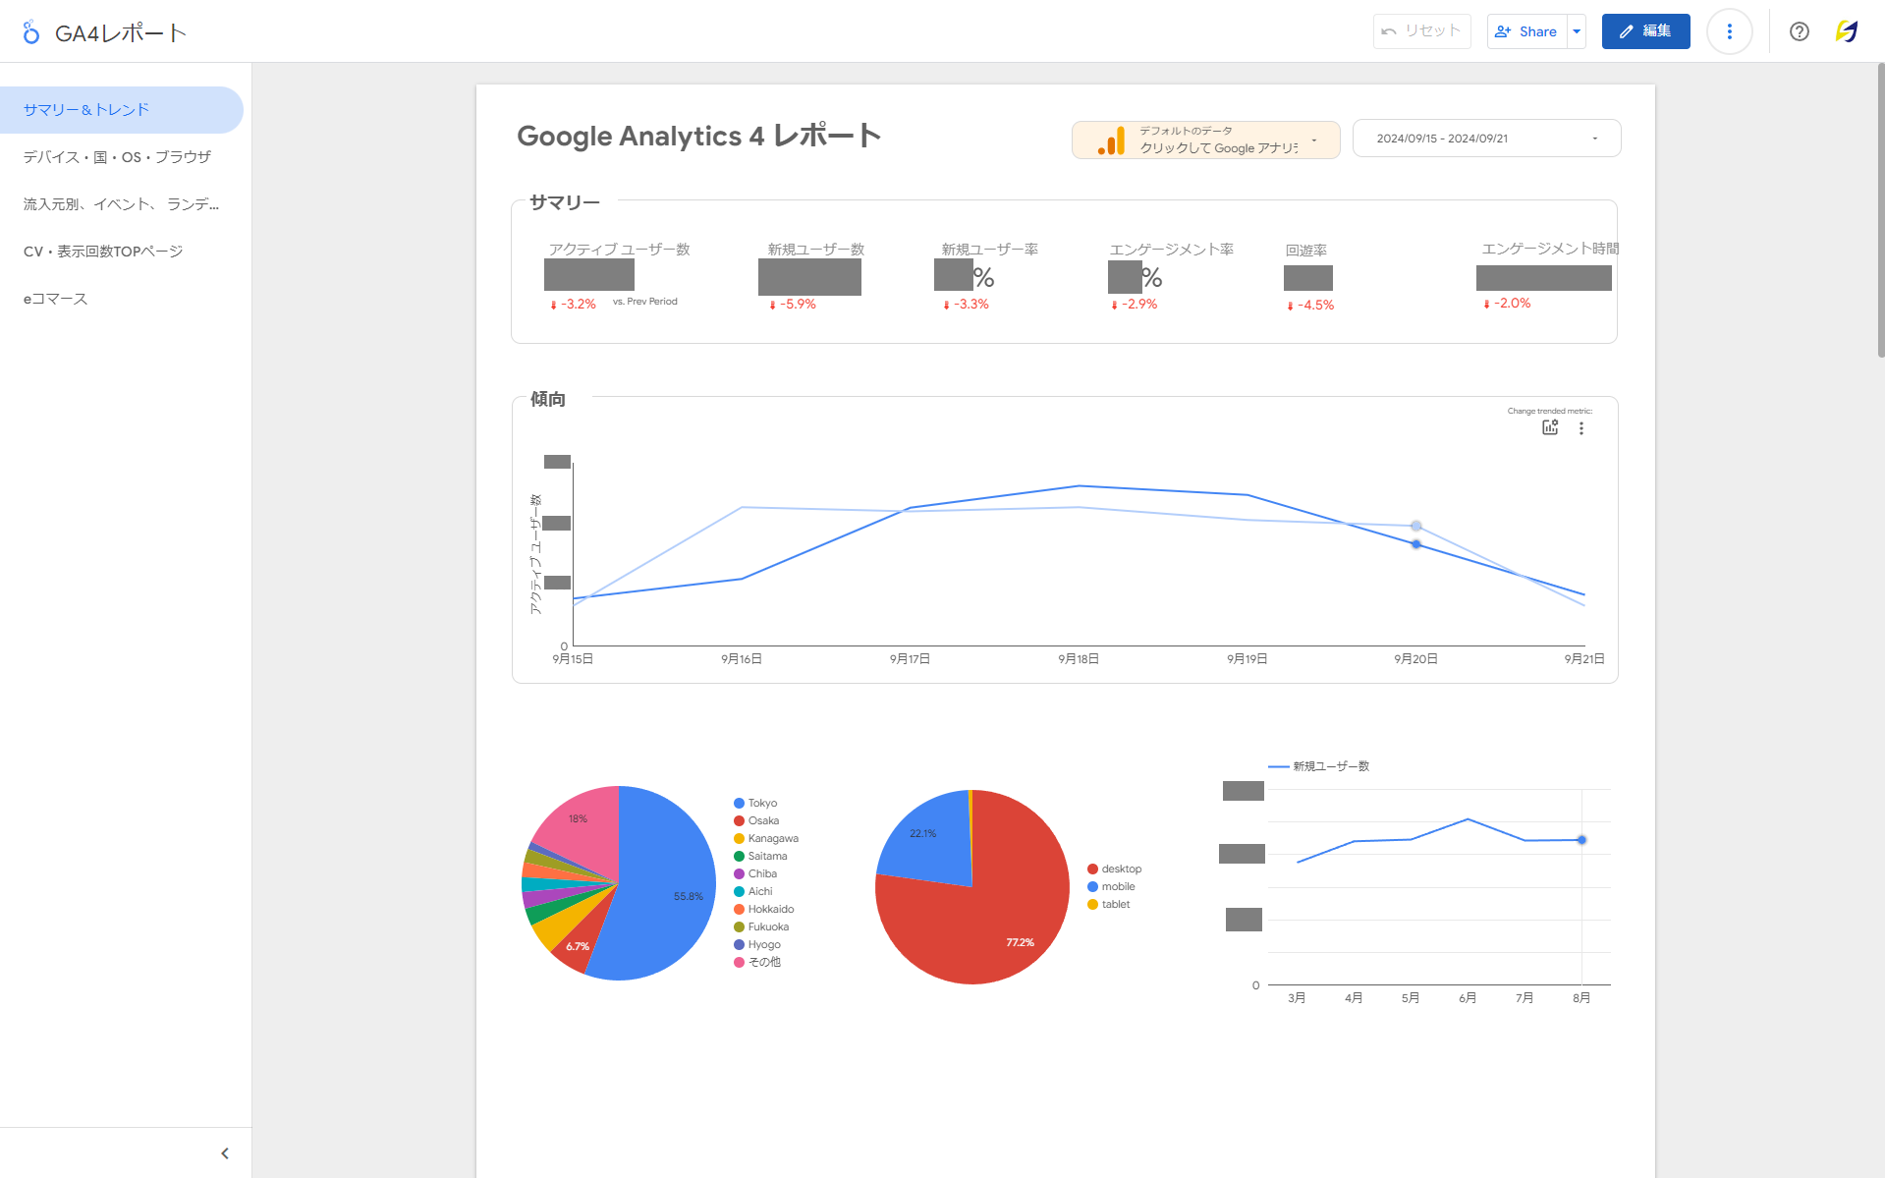
Task: Open the eコマース report page
Action: point(56,299)
